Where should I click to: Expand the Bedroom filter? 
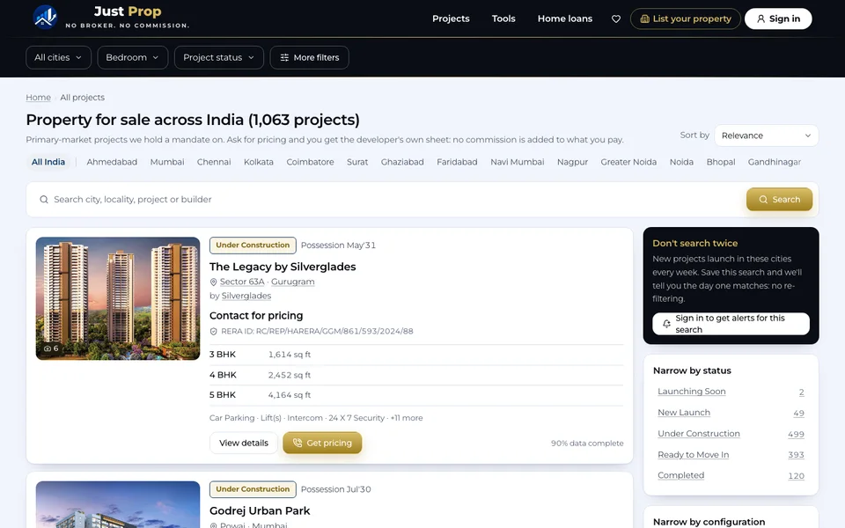[x=133, y=58]
